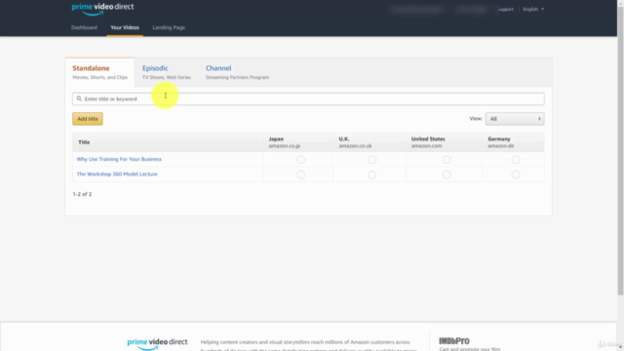Select Japan circle for Workshop 360 Lecture
Screen dimensions: 624x351
[x=301, y=175]
